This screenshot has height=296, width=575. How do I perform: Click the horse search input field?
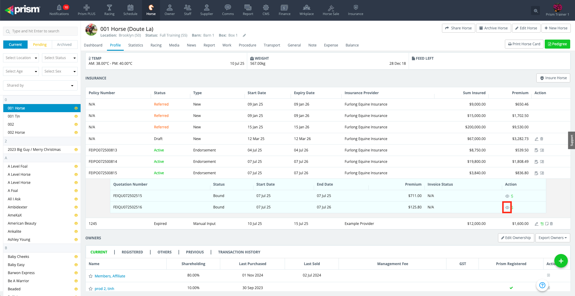coord(40,31)
